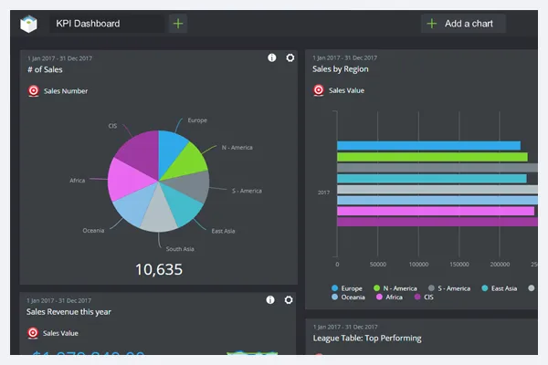The image size is (548, 365).
Task: Open info icon on Sales Revenue this year card
Action: 270,299
